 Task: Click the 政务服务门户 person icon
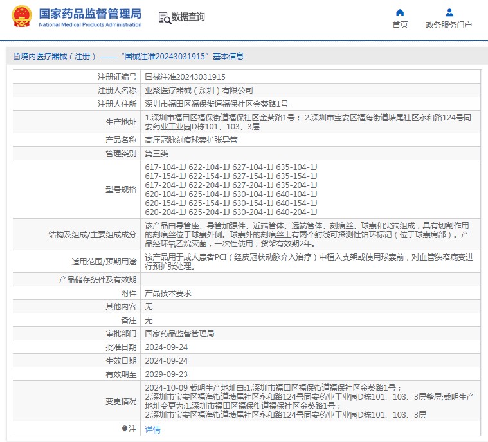449,12
